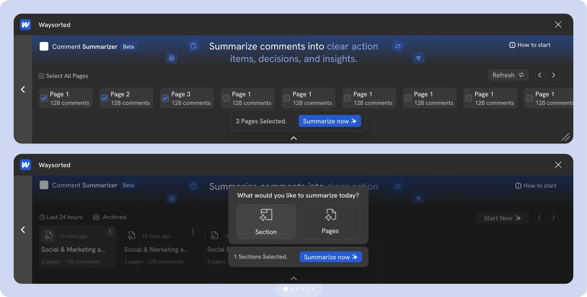Click the Refresh button
The width and height of the screenshot is (587, 297).
pyautogui.click(x=508, y=75)
